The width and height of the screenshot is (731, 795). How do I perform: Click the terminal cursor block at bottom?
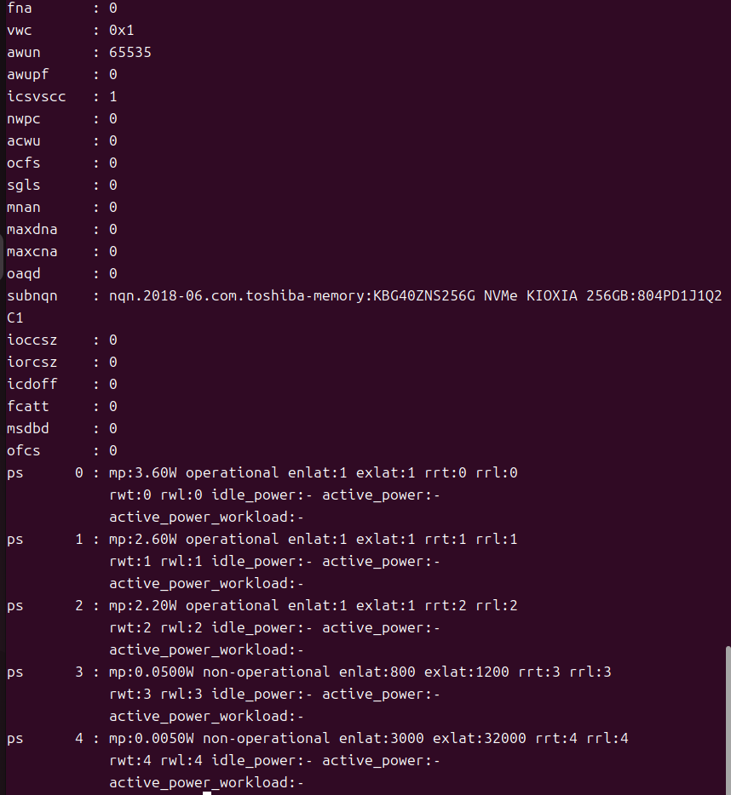click(x=207, y=792)
